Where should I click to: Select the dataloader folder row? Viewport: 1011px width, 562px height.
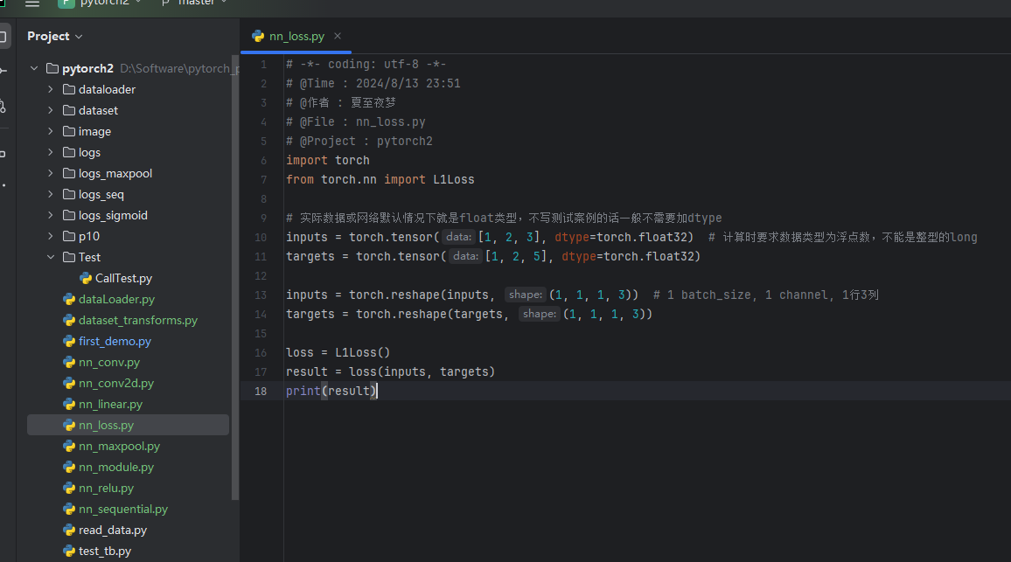tap(129, 89)
